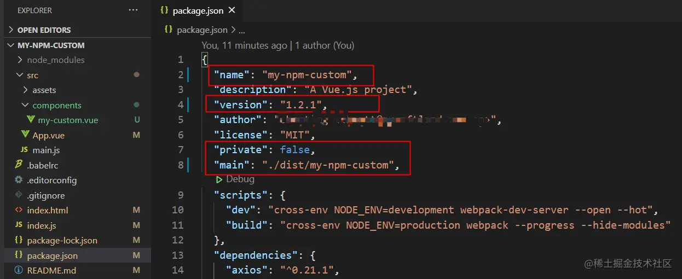Viewport: 682px width, 279px height.
Task: Click the false value of "private"
Action: (x=295, y=149)
